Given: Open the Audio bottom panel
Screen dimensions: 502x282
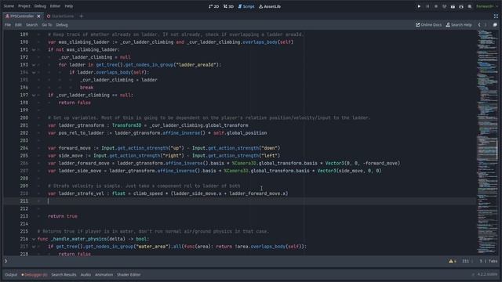Looking at the screenshot, I should pyautogui.click(x=85, y=275).
